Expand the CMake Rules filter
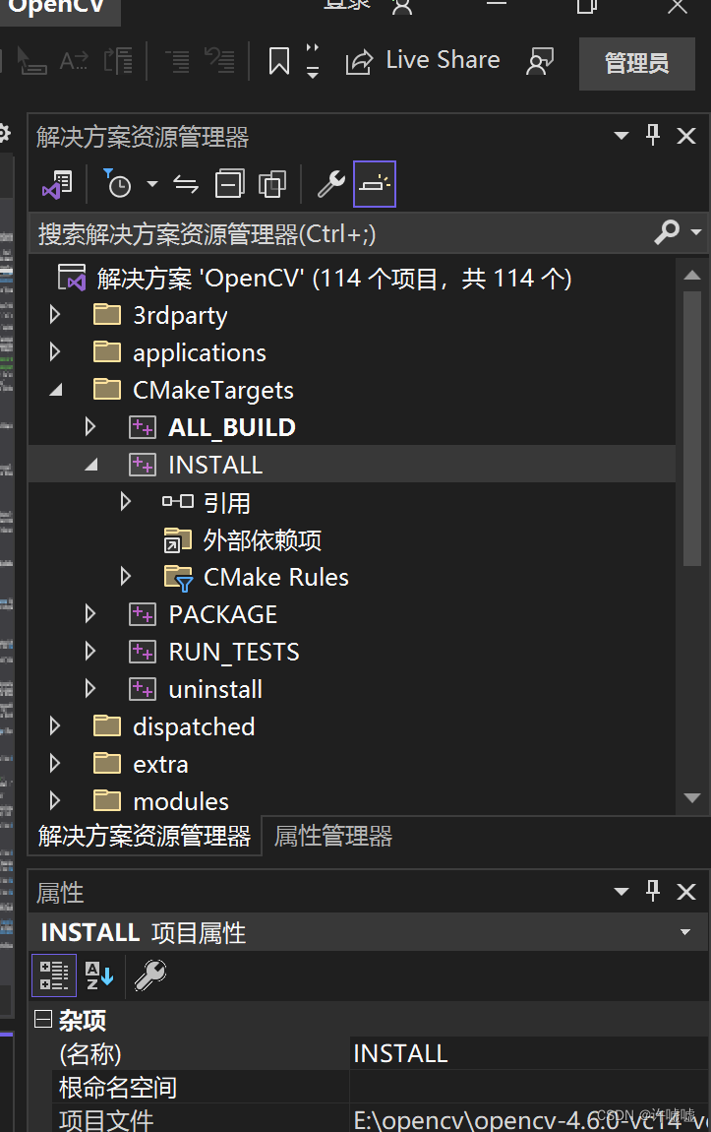This screenshot has width=711, height=1132. pos(126,576)
